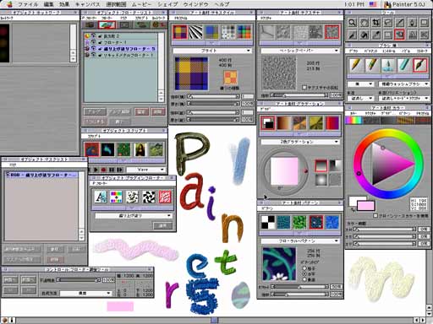Select the Lasso tool
Image resolution: width=433 pixels, height=324 pixels.
click(x=388, y=23)
